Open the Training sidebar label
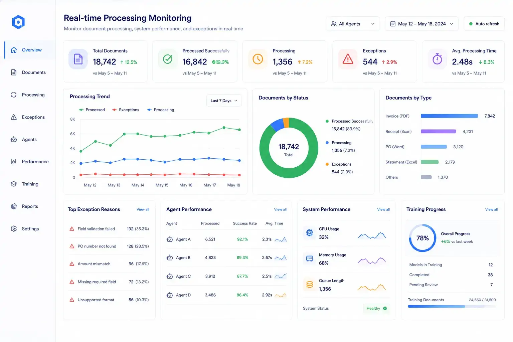 [30, 184]
